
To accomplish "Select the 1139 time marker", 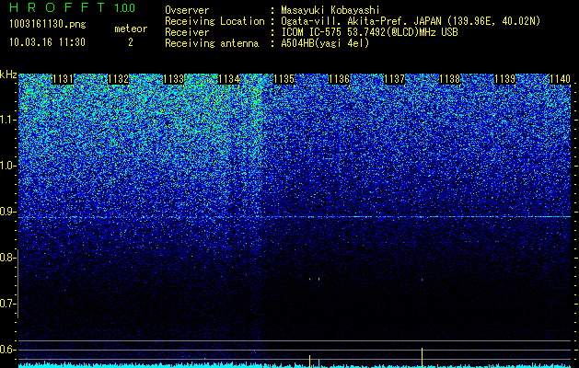I will tap(504, 79).
